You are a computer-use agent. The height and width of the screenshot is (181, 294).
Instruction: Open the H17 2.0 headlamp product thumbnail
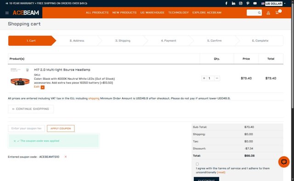pos(20,77)
